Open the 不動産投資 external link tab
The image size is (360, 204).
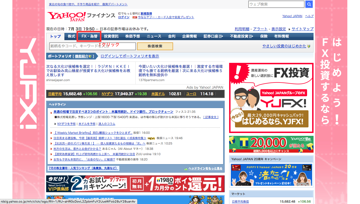(x=241, y=36)
